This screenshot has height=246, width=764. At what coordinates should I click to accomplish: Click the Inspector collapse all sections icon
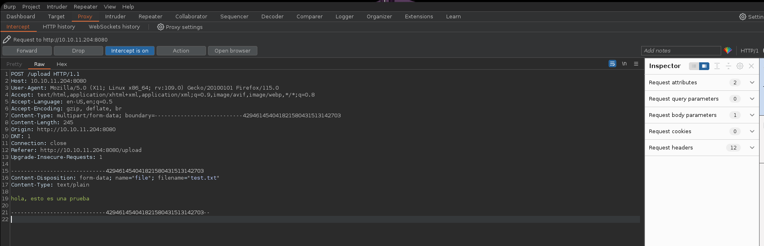728,66
